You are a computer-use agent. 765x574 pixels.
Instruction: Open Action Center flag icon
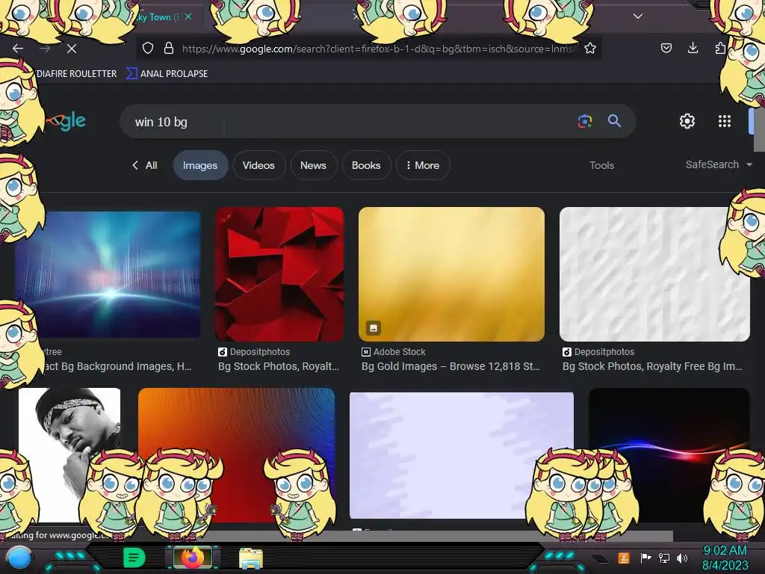645,558
